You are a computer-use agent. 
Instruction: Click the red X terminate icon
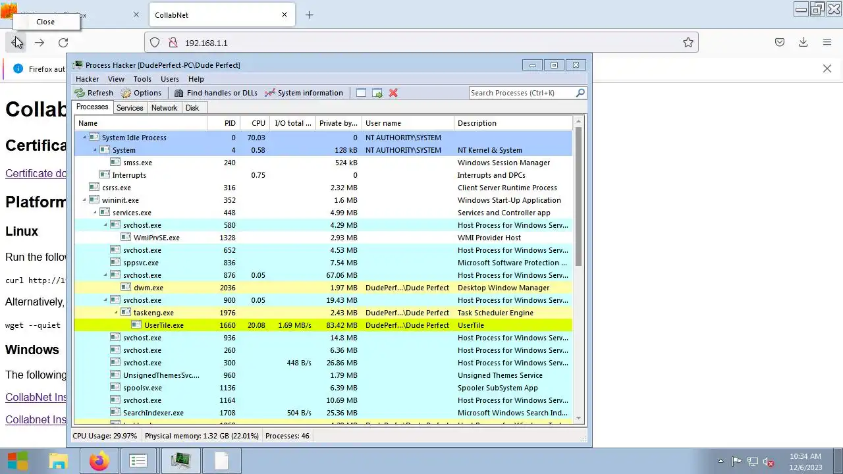[393, 93]
